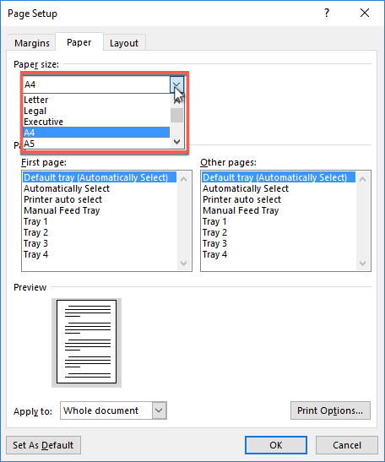Click First page list scroll down arrow

[x=183, y=264]
